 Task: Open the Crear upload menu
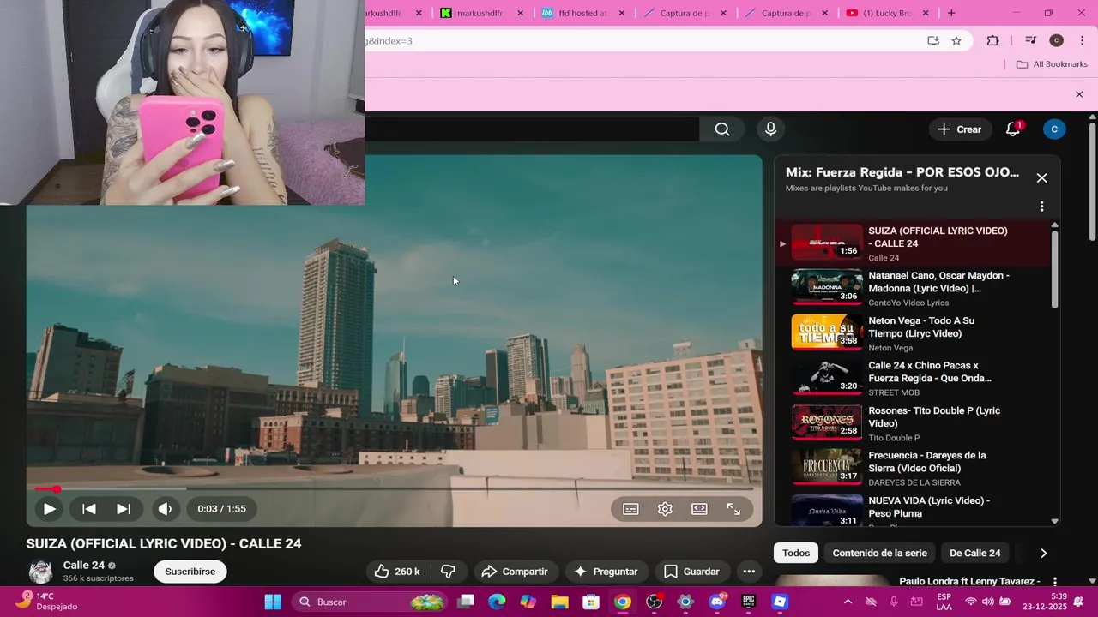959,129
